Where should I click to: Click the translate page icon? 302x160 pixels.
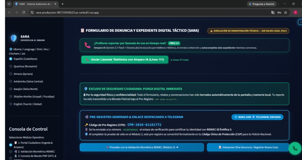[273, 12]
